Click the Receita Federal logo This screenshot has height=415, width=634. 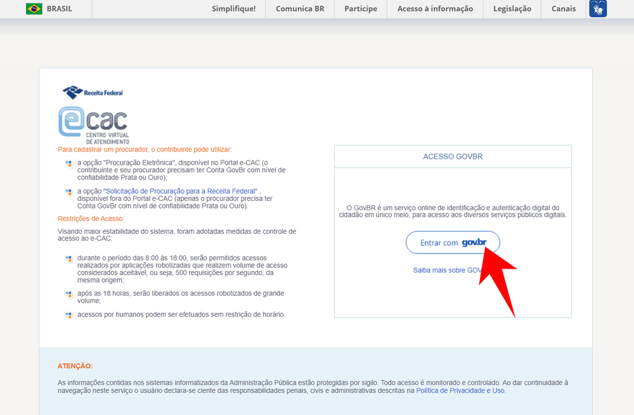(x=93, y=92)
